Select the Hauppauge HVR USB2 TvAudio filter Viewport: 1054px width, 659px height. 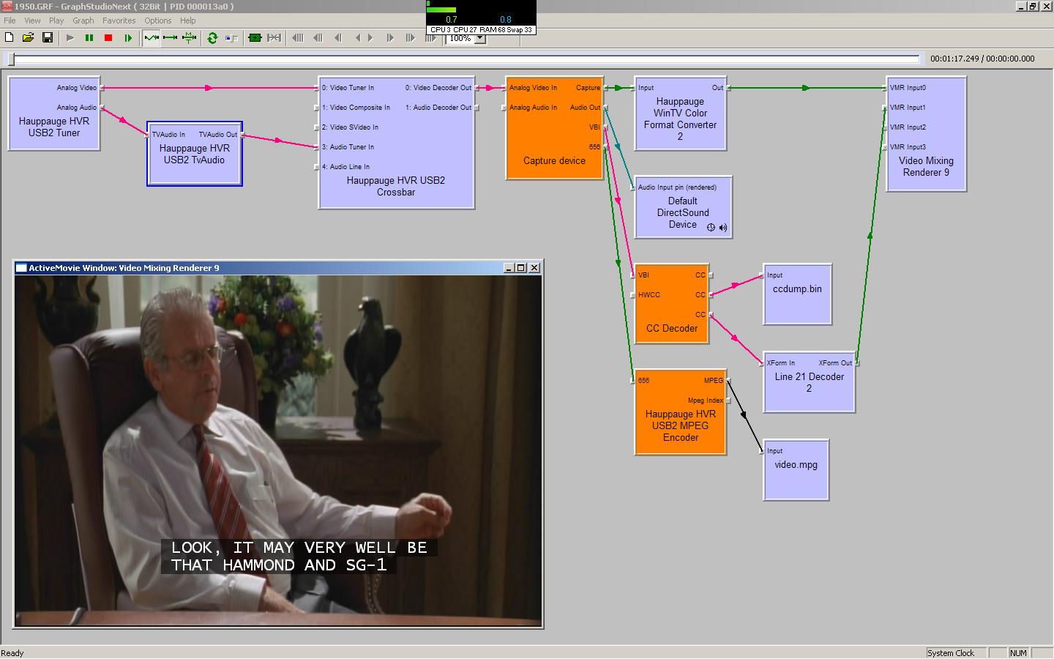[195, 154]
